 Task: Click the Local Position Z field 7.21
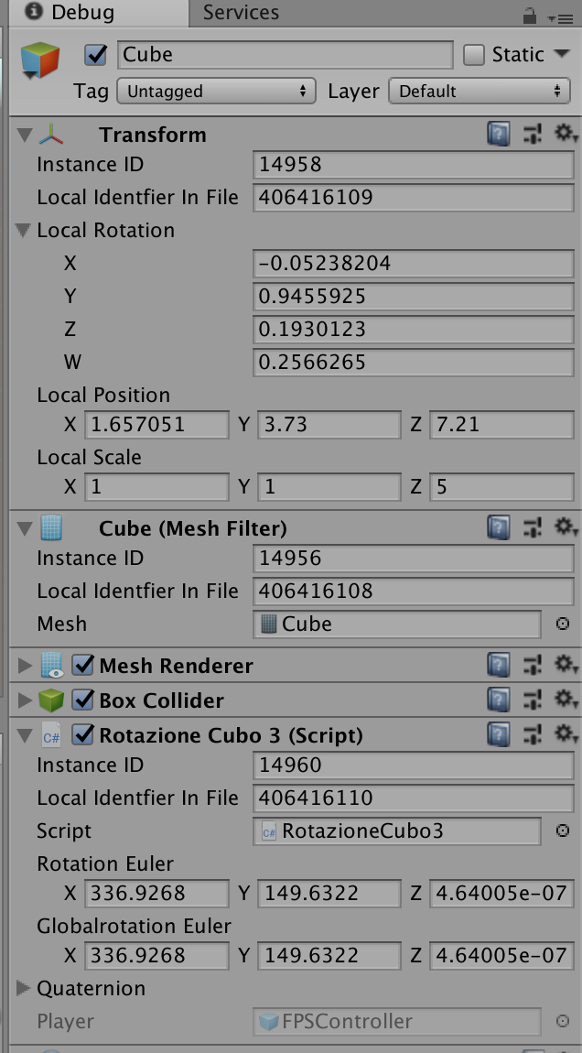point(501,425)
